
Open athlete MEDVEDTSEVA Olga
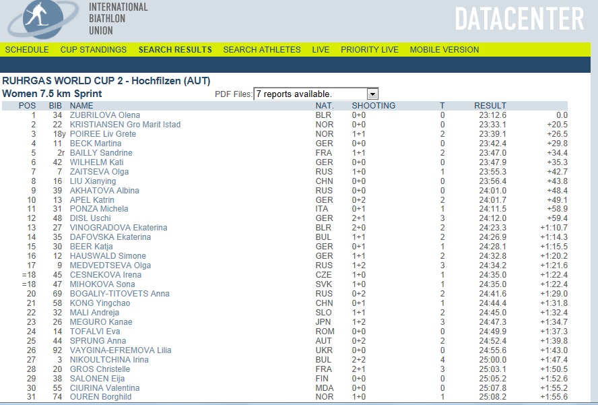(110, 266)
